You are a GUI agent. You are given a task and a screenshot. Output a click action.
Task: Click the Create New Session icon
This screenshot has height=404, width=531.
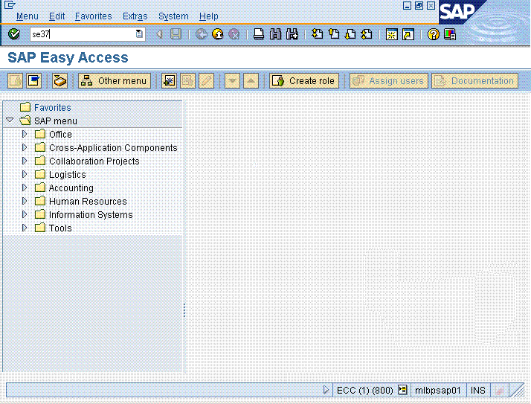[391, 34]
